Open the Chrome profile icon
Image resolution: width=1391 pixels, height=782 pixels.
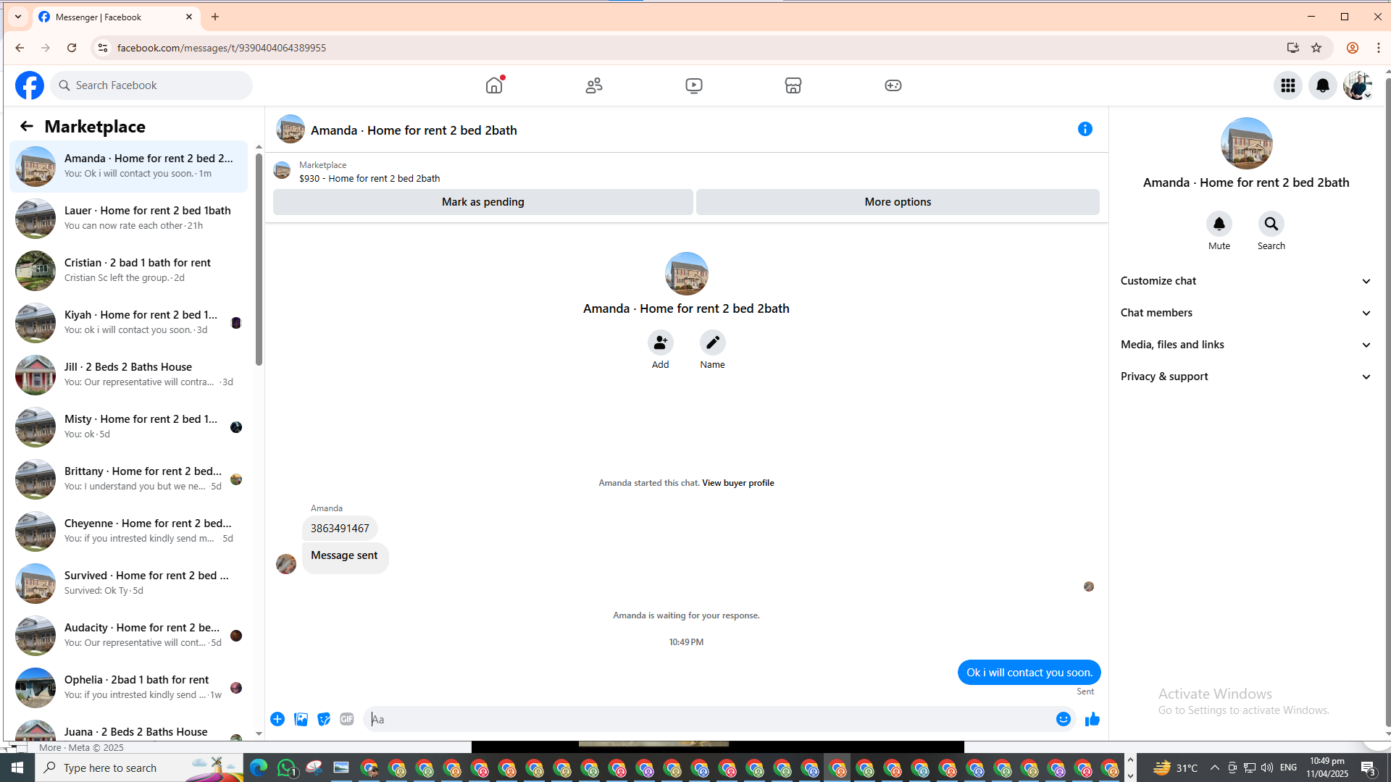point(1352,48)
